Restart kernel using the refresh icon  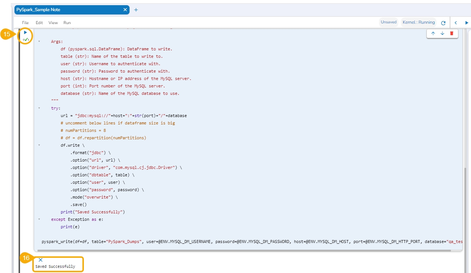tap(443, 23)
